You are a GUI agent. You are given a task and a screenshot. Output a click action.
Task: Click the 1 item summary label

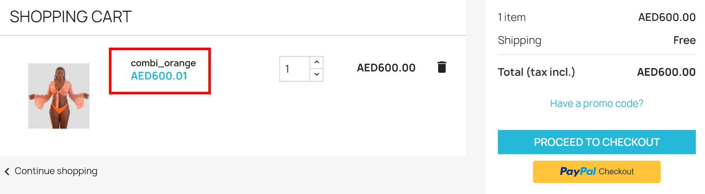[x=512, y=17]
